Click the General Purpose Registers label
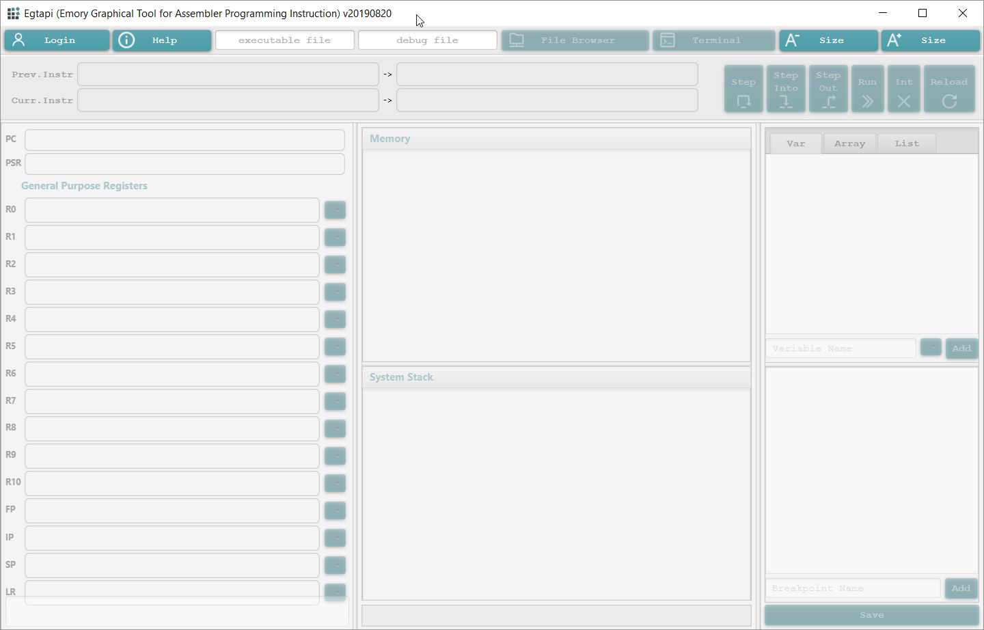This screenshot has height=630, width=984. 84,186
